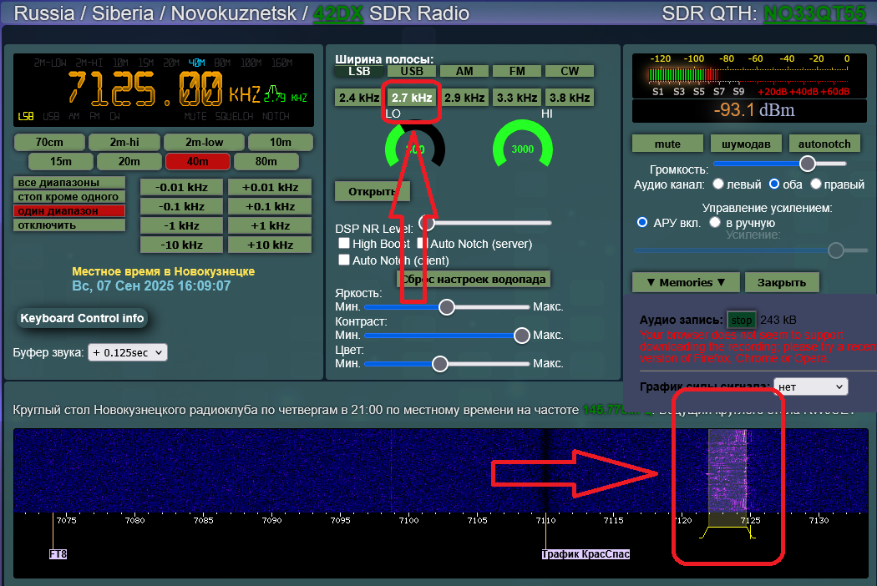Viewport: 877px width, 586px height.
Task: Select 'левый' audio channel
Action: coord(718,184)
